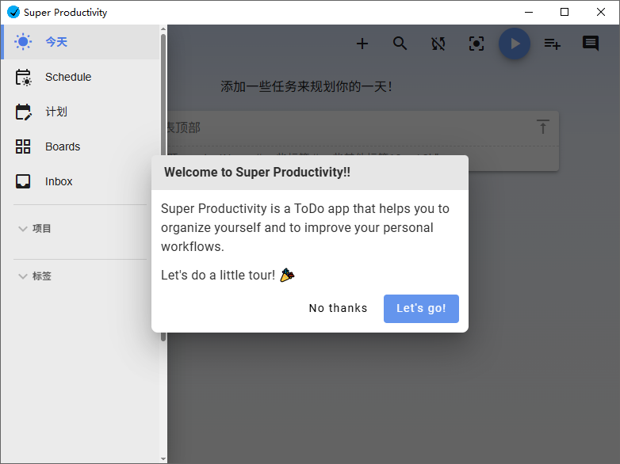Click the sidebar scroll down arrow
This screenshot has width=620, height=464.
[163, 459]
